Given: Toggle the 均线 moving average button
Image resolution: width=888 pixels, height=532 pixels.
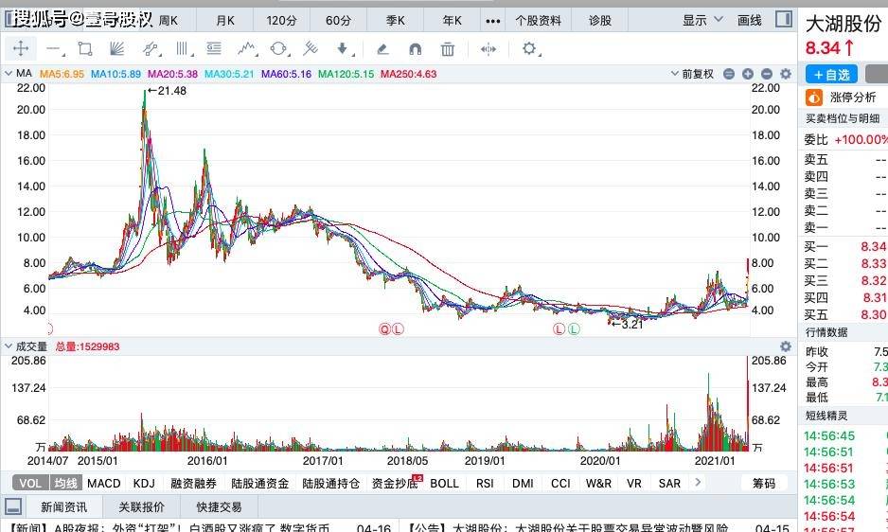Looking at the screenshot, I should tap(65, 484).
